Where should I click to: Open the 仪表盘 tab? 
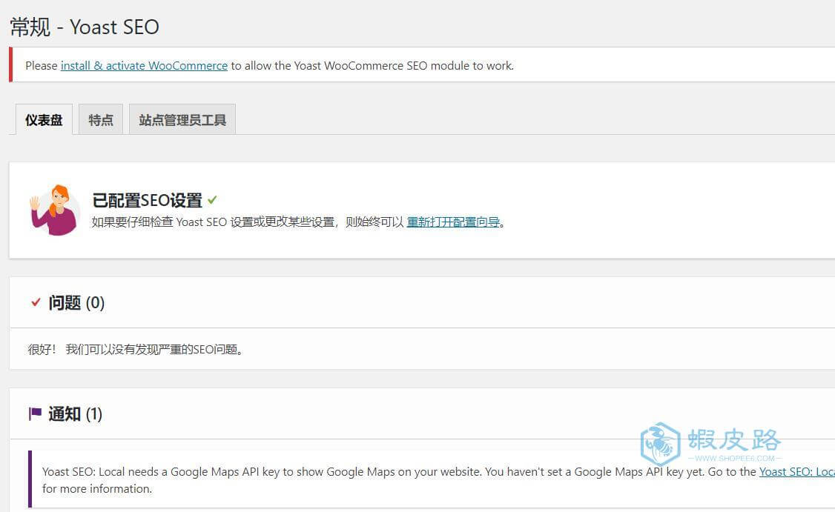tap(44, 120)
